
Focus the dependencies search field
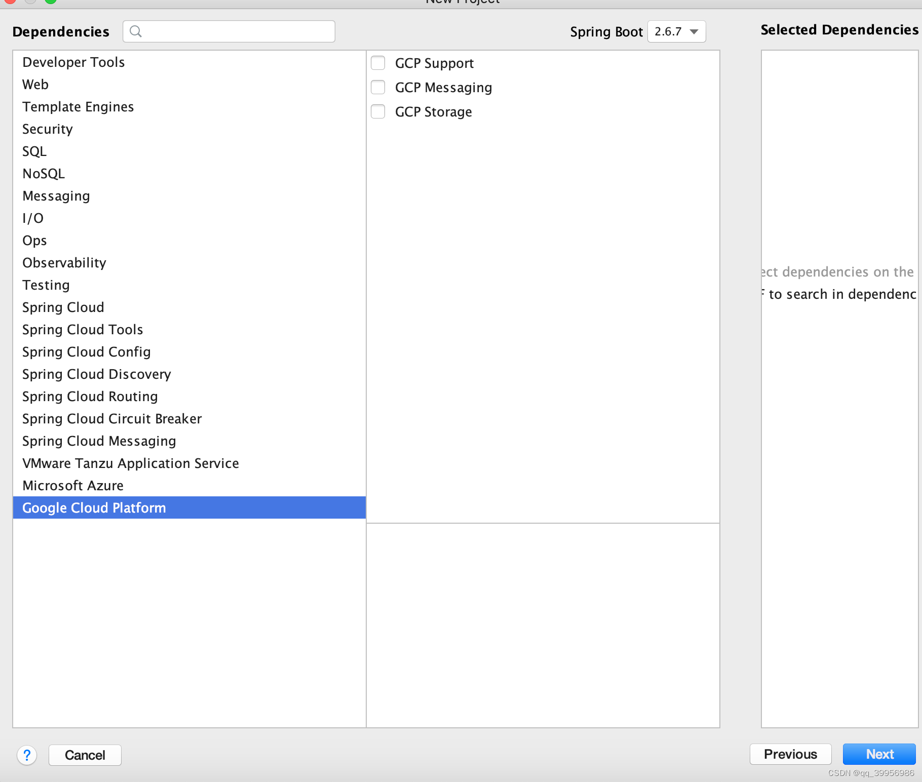coord(229,31)
